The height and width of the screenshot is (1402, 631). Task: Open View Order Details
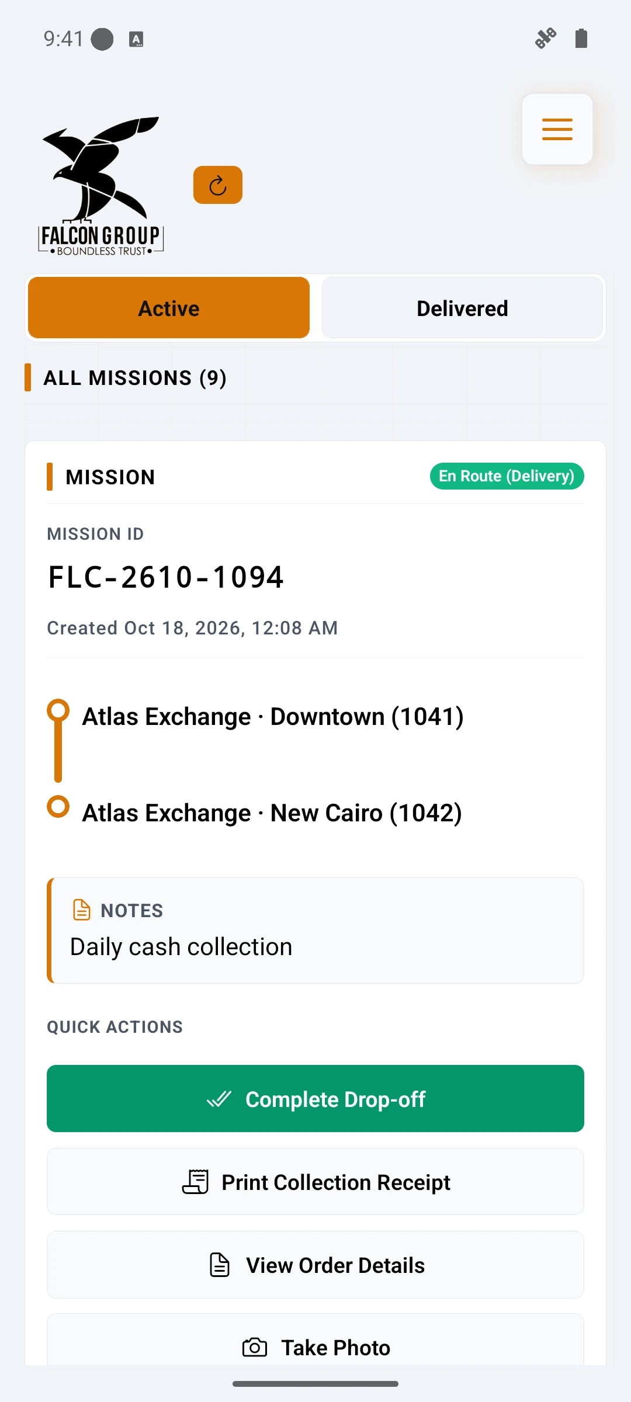[x=315, y=1265]
